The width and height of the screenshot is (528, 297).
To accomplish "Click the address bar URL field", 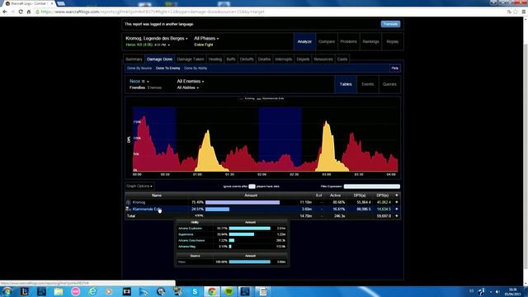I will (270, 12).
